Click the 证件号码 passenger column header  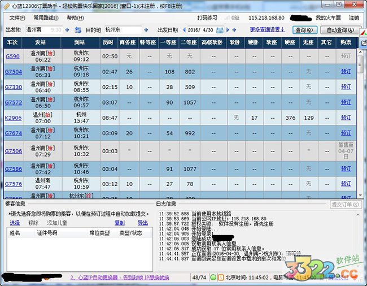(62, 233)
